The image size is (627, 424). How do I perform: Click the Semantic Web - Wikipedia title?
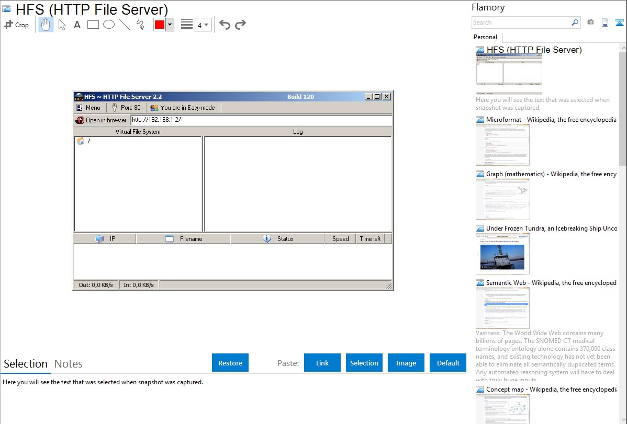(x=552, y=282)
